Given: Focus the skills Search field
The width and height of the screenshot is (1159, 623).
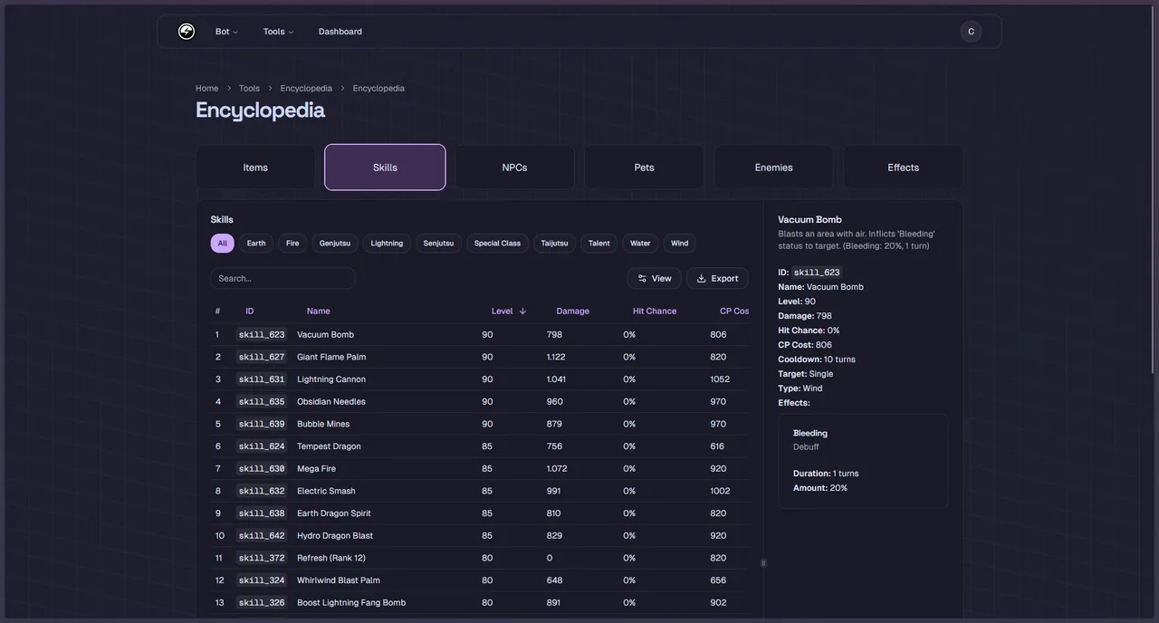Looking at the screenshot, I should pyautogui.click(x=283, y=279).
